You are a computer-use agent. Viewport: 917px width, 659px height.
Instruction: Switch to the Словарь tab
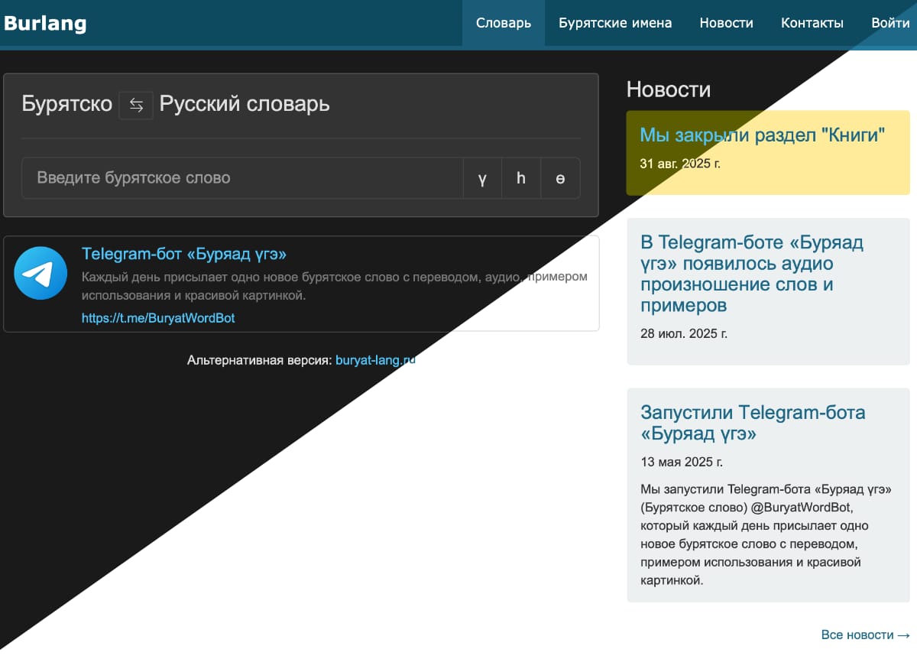tap(503, 23)
